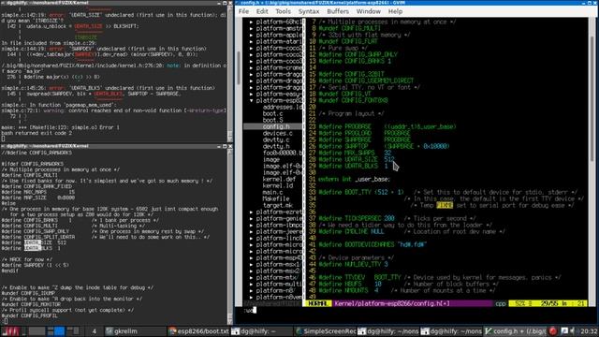Open kernel.ld in file tree
This screenshot has height=337, width=599.
[x=278, y=185]
